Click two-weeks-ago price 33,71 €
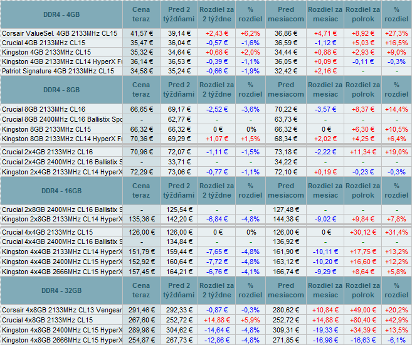This screenshot has height=345, width=412. (179, 162)
